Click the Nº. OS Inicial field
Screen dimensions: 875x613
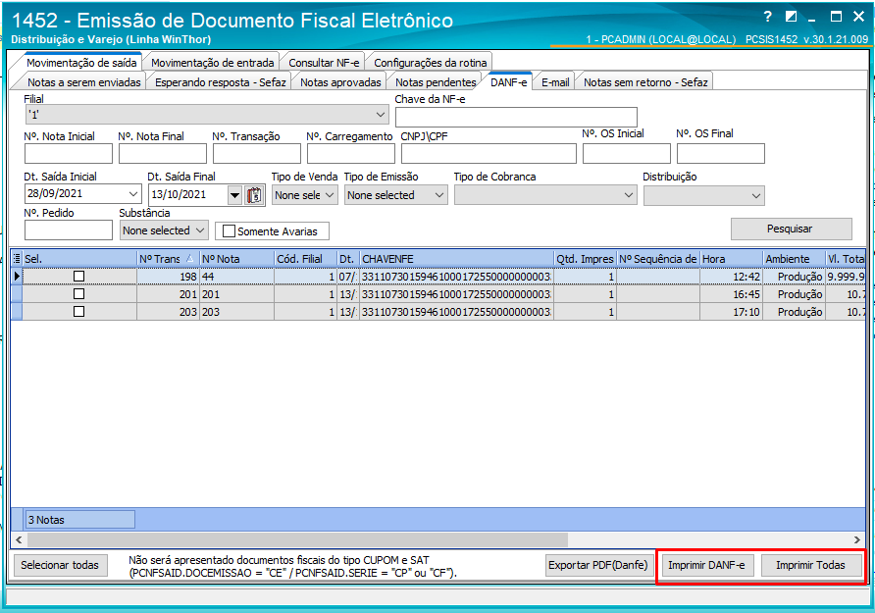click(627, 153)
